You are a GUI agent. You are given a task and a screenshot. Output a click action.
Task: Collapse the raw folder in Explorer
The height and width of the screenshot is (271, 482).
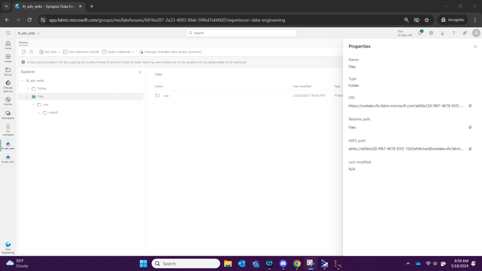click(x=33, y=104)
